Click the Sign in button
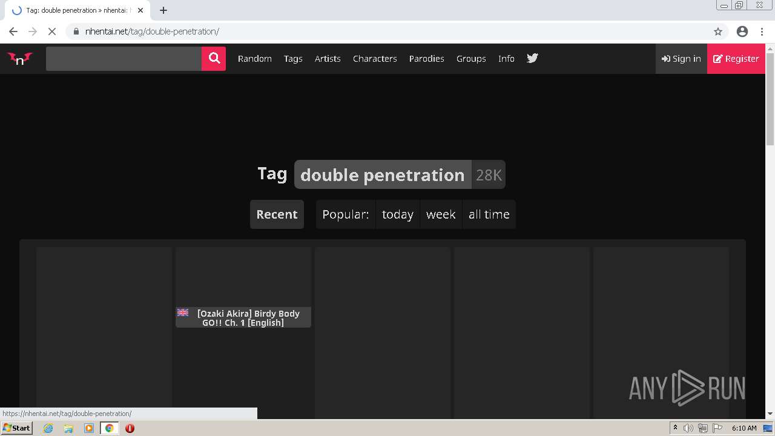Screen dimensions: 775x436 pyautogui.click(x=681, y=59)
